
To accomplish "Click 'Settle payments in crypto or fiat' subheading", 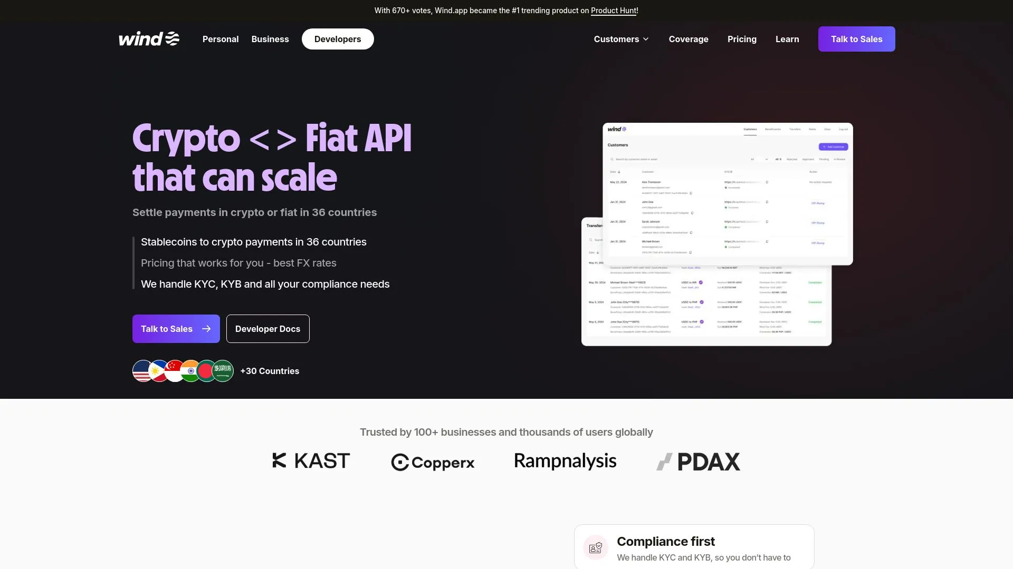I will [x=255, y=212].
